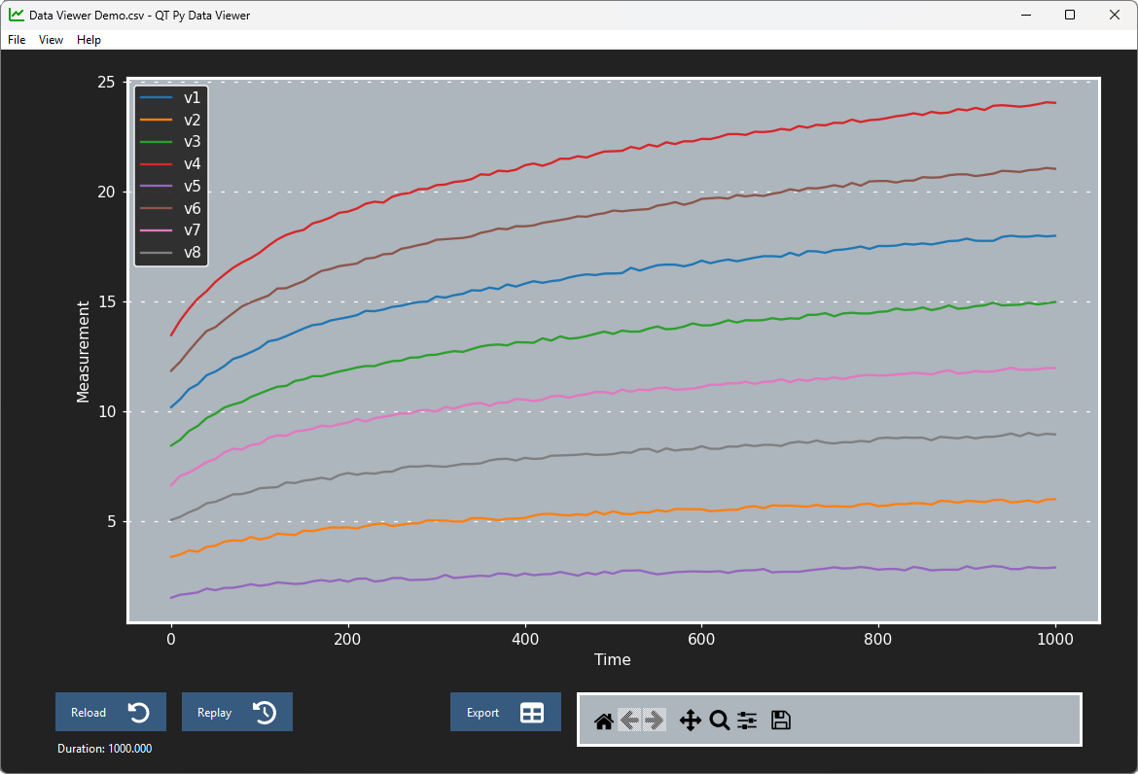Image resolution: width=1138 pixels, height=774 pixels.
Task: Minimize the Data Viewer window
Action: coord(1026,15)
